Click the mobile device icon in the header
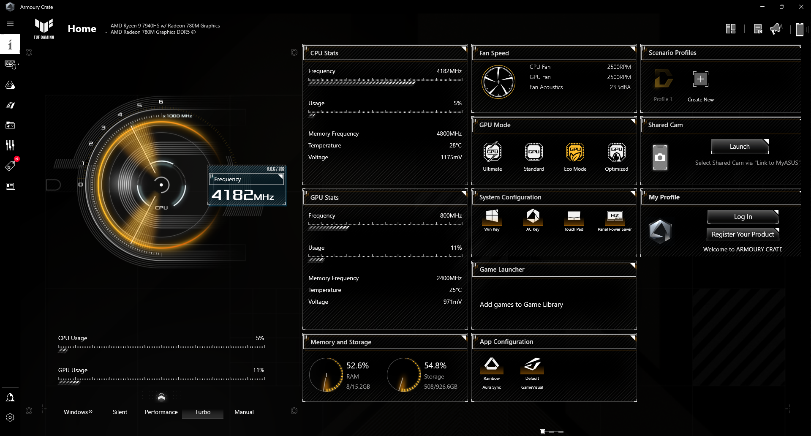The height and width of the screenshot is (436, 811). click(x=800, y=29)
